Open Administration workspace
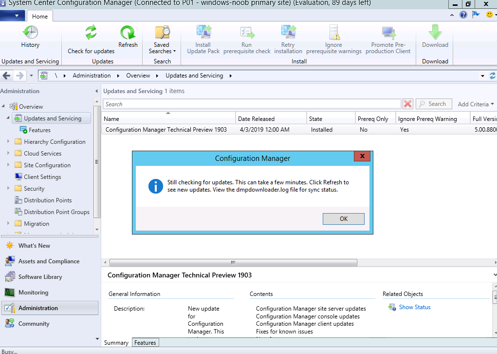 [50, 308]
